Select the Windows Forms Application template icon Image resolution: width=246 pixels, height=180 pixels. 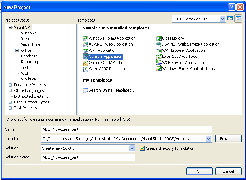(85, 38)
